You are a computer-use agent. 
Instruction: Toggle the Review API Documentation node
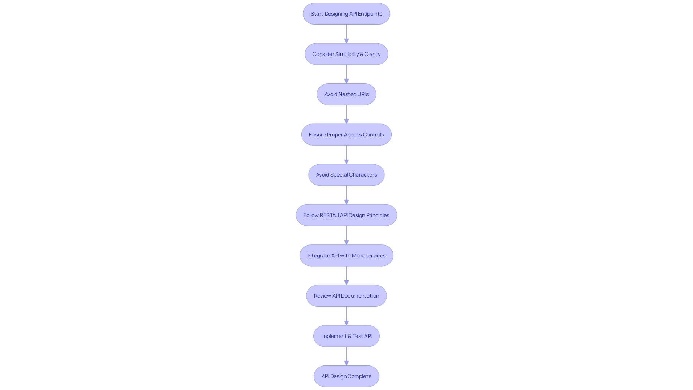click(x=346, y=295)
